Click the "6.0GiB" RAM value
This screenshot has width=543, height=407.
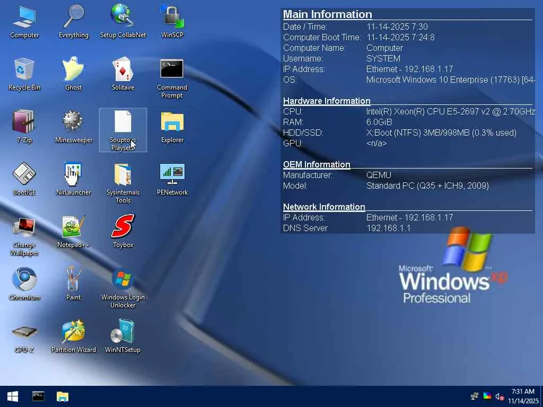tap(379, 122)
